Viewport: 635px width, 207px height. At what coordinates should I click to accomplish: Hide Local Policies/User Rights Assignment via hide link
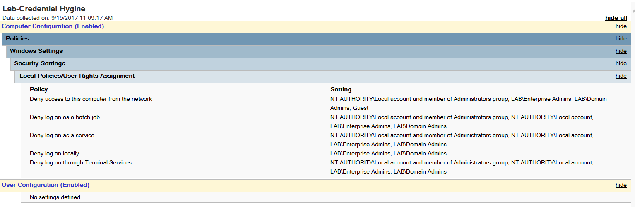click(x=621, y=76)
